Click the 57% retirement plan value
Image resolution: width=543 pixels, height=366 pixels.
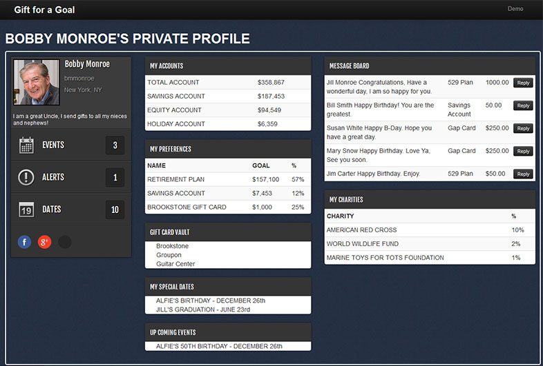click(x=298, y=179)
